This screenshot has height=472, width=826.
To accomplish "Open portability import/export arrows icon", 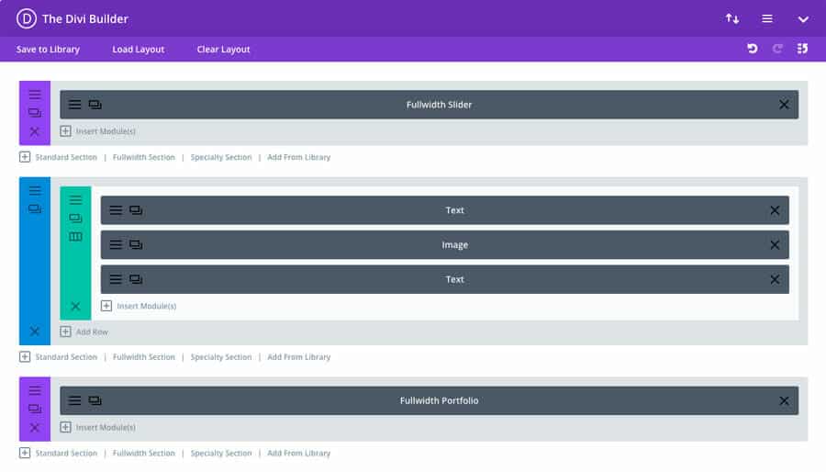I will pyautogui.click(x=732, y=19).
